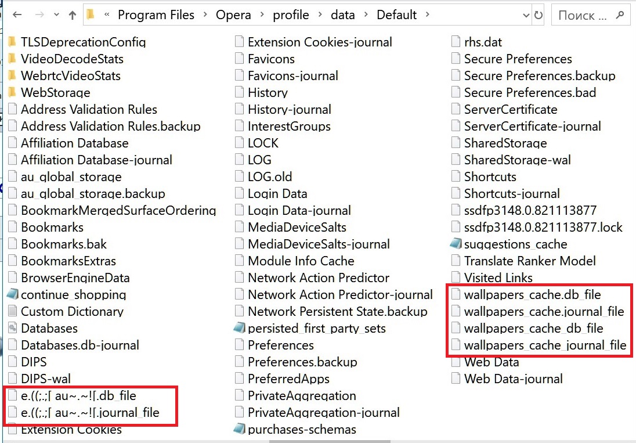
Task: Select the TLSDeprecationConfig folder icon
Action: [x=12, y=41]
